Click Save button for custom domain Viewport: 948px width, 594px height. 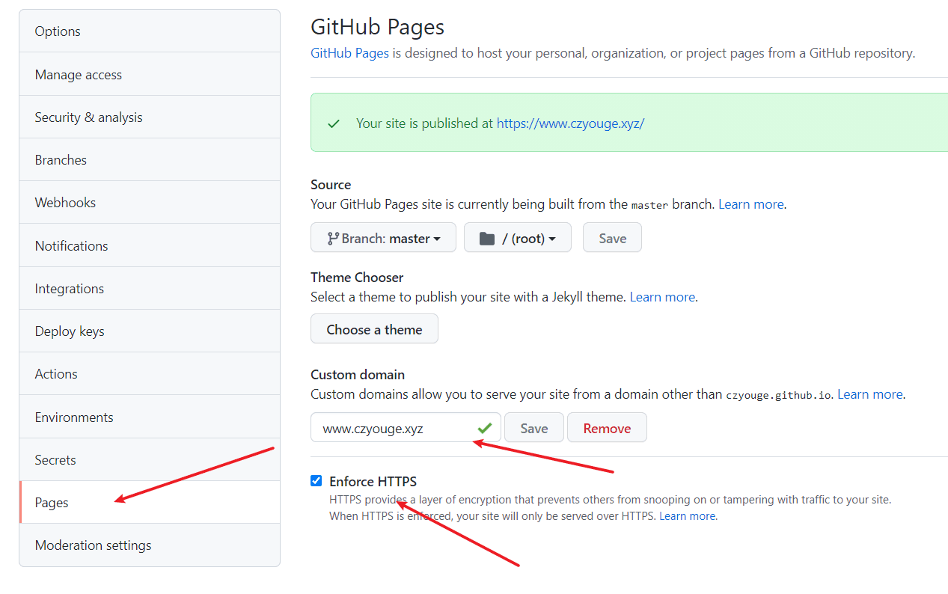[x=533, y=428]
